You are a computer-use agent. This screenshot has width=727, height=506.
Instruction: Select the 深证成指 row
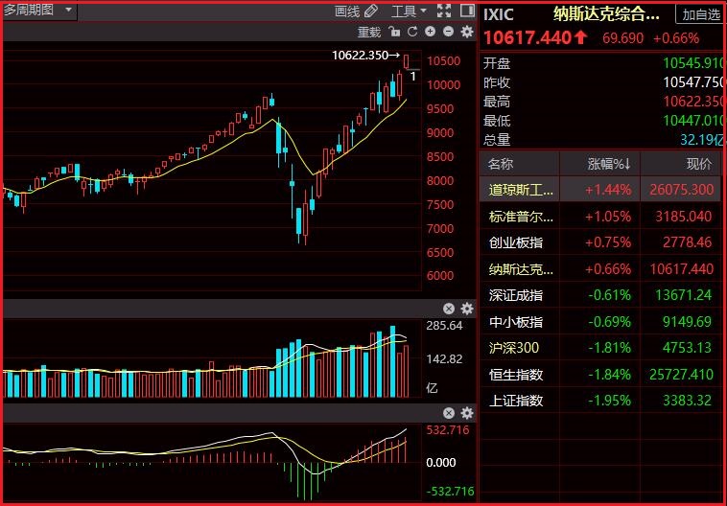tap(600, 295)
